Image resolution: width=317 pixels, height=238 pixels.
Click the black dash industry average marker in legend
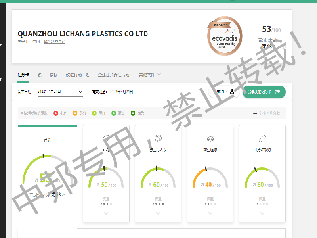[255, 113]
